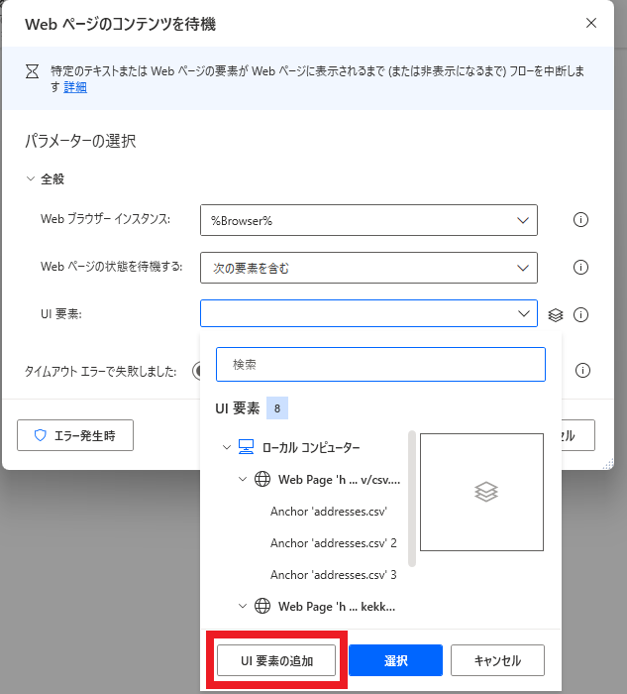Click info icon beside UI 要素 field
627x694 pixels.
click(581, 315)
